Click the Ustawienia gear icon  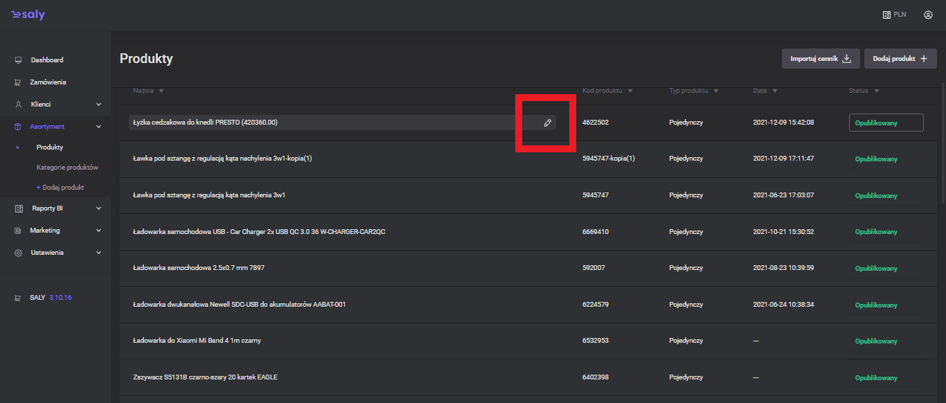(19, 253)
